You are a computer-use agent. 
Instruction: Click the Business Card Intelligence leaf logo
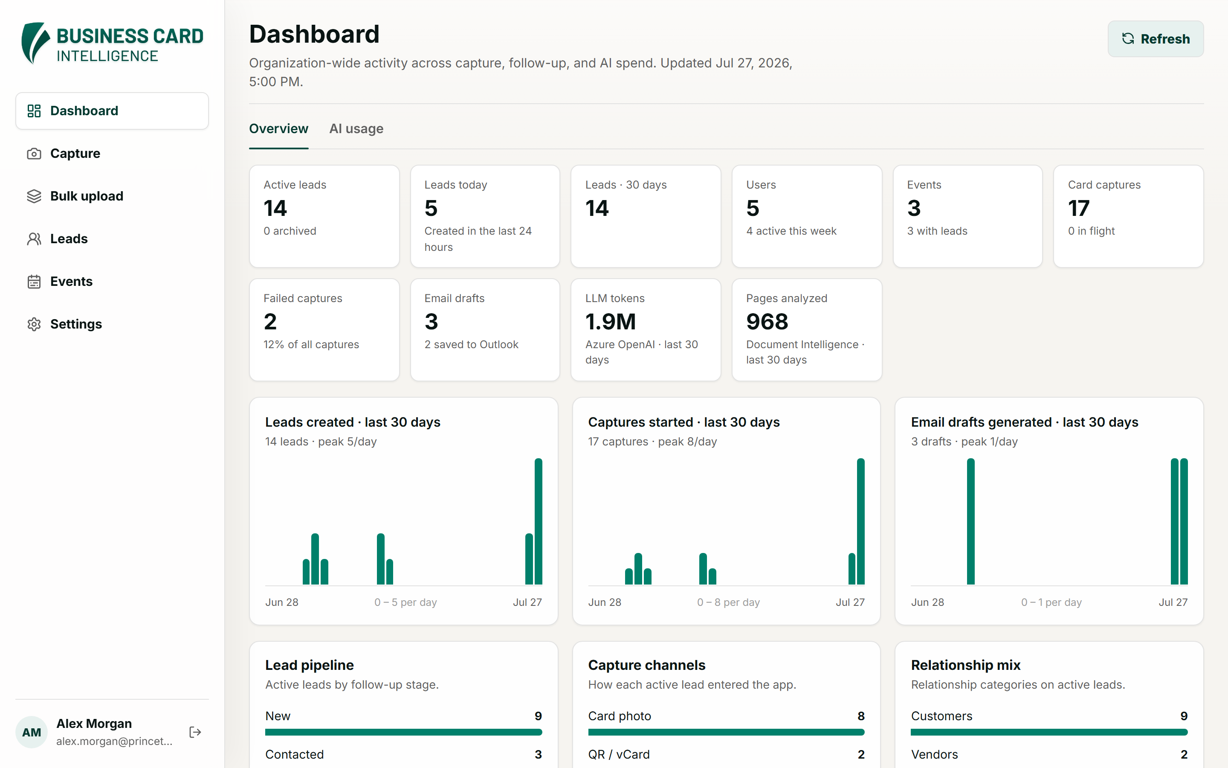35,43
